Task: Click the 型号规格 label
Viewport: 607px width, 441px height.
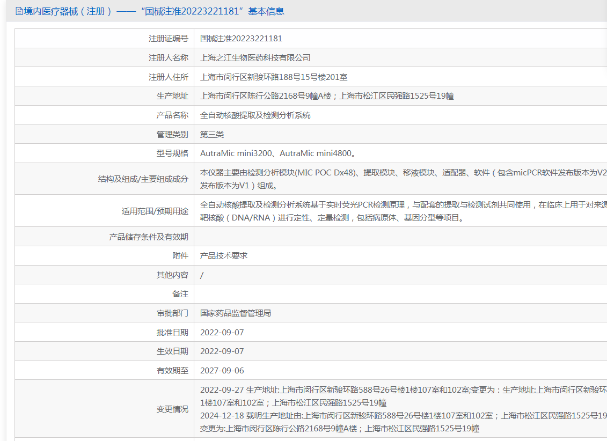Action: pos(172,153)
